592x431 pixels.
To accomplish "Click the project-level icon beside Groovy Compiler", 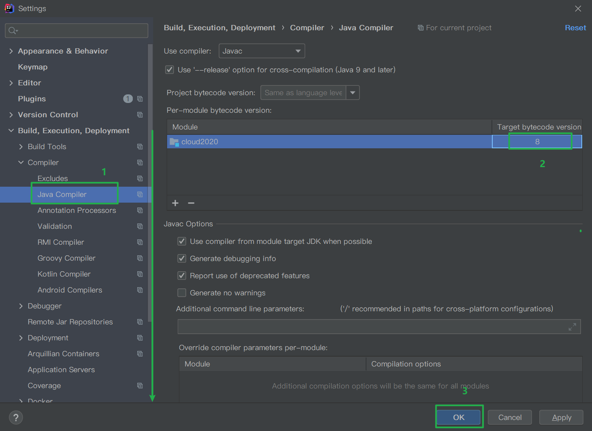I will click(x=140, y=258).
